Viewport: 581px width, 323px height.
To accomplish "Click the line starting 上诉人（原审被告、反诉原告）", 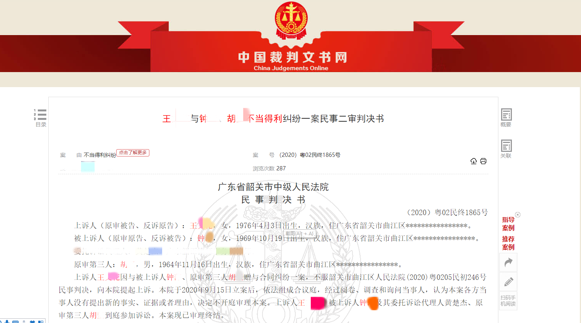I will 273,225.
